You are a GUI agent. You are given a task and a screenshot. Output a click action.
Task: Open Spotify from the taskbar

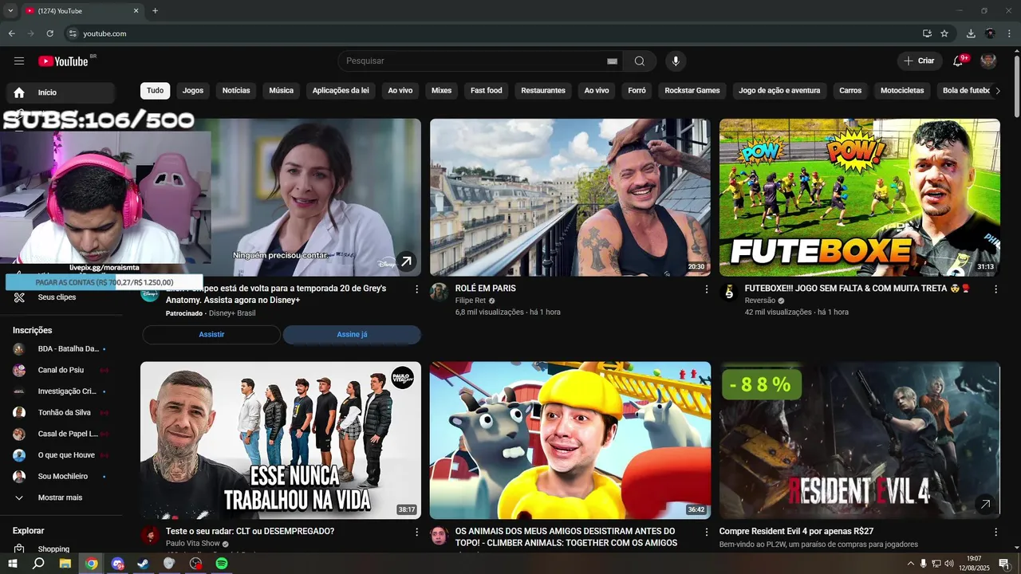[222, 564]
